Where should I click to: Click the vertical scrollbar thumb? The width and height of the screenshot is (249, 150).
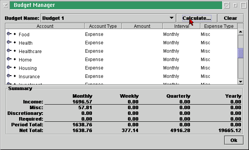(241, 53)
